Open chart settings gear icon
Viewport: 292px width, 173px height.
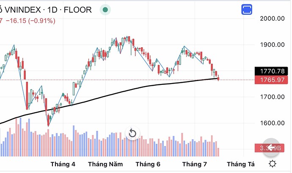coord(273,164)
